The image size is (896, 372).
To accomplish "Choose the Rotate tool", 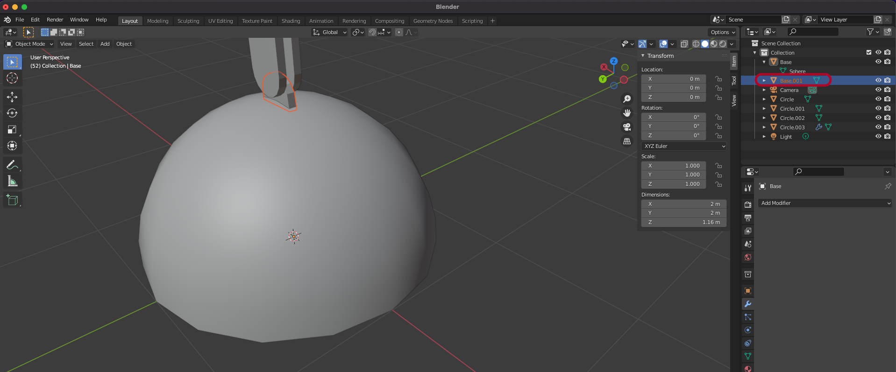I will click(x=12, y=113).
